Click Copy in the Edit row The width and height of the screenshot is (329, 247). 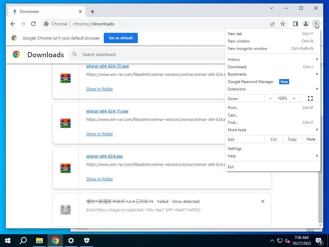pos(292,139)
